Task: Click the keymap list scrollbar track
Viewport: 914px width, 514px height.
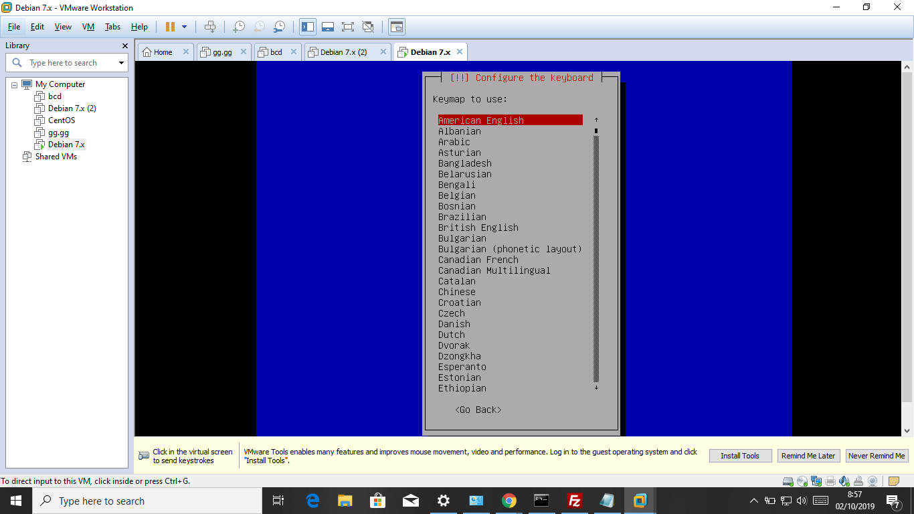Action: [x=596, y=258]
